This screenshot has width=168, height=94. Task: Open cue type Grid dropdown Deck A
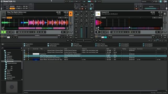point(61,36)
